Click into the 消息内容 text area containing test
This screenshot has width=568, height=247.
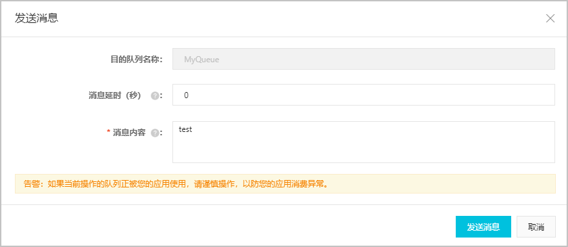(x=364, y=142)
